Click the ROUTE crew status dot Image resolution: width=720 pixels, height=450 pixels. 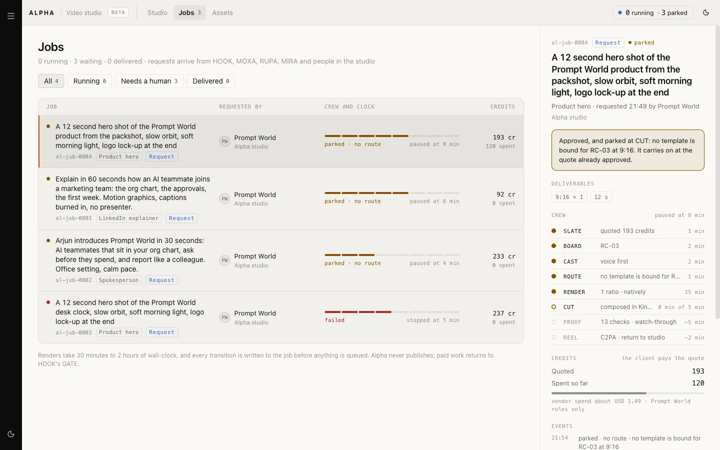pyautogui.click(x=554, y=276)
